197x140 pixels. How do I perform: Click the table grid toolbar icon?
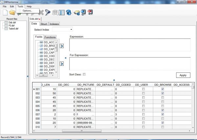click(x=61, y=13)
